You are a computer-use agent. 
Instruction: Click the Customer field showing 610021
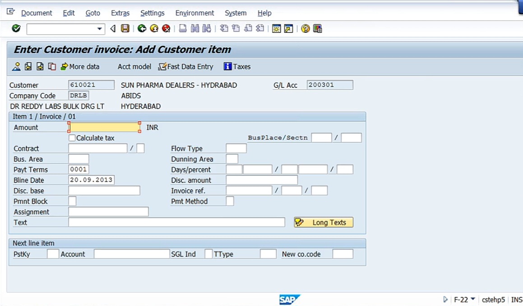92,85
